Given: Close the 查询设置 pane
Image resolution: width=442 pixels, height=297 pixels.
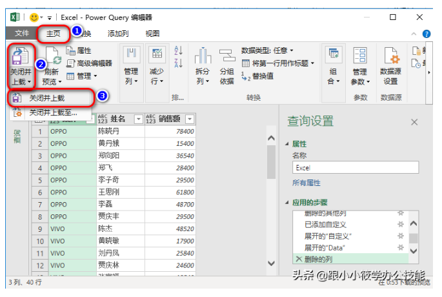Looking at the screenshot, I should [414, 122].
